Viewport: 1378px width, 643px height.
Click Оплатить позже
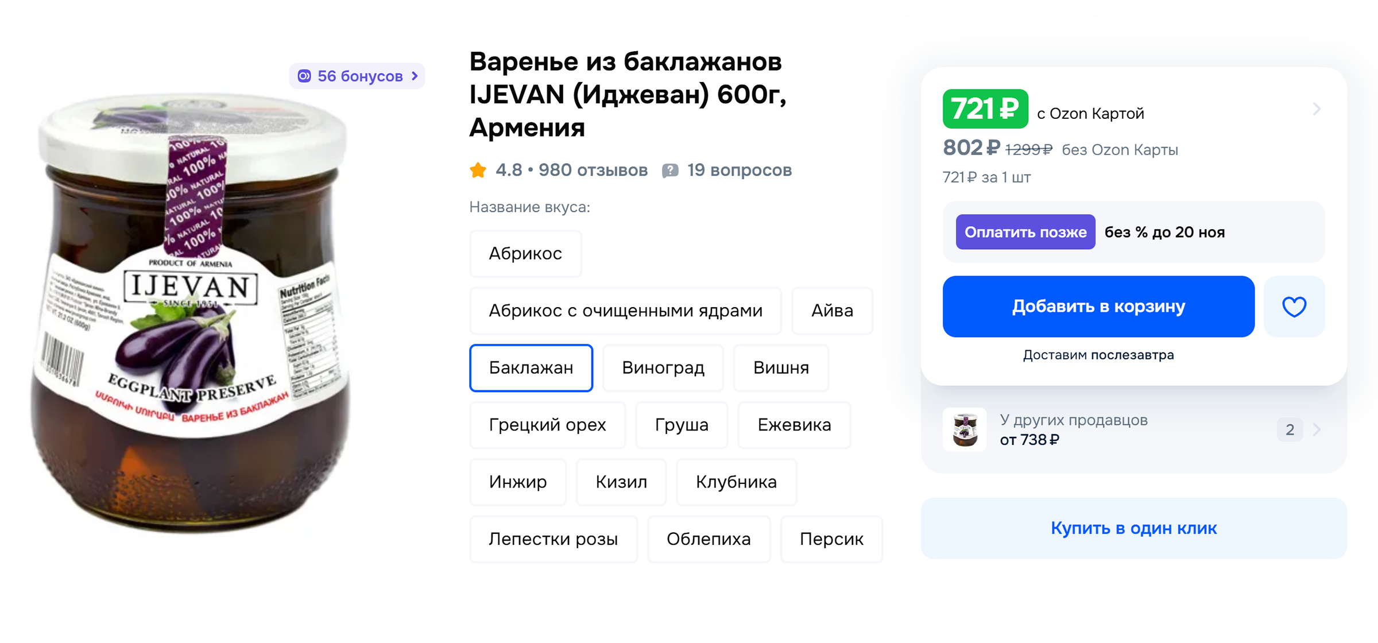tap(1025, 232)
